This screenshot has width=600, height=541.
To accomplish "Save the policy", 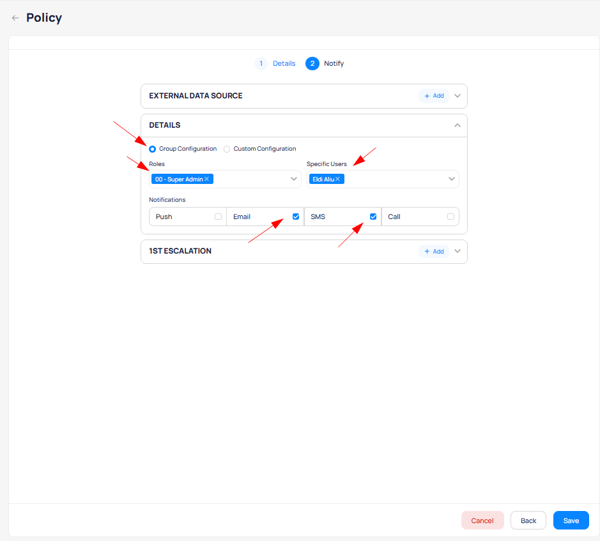I will 571,521.
